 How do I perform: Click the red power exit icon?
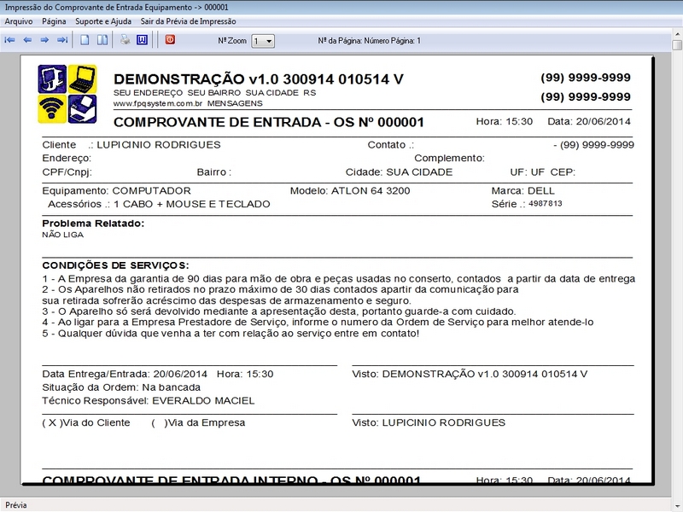(x=170, y=39)
